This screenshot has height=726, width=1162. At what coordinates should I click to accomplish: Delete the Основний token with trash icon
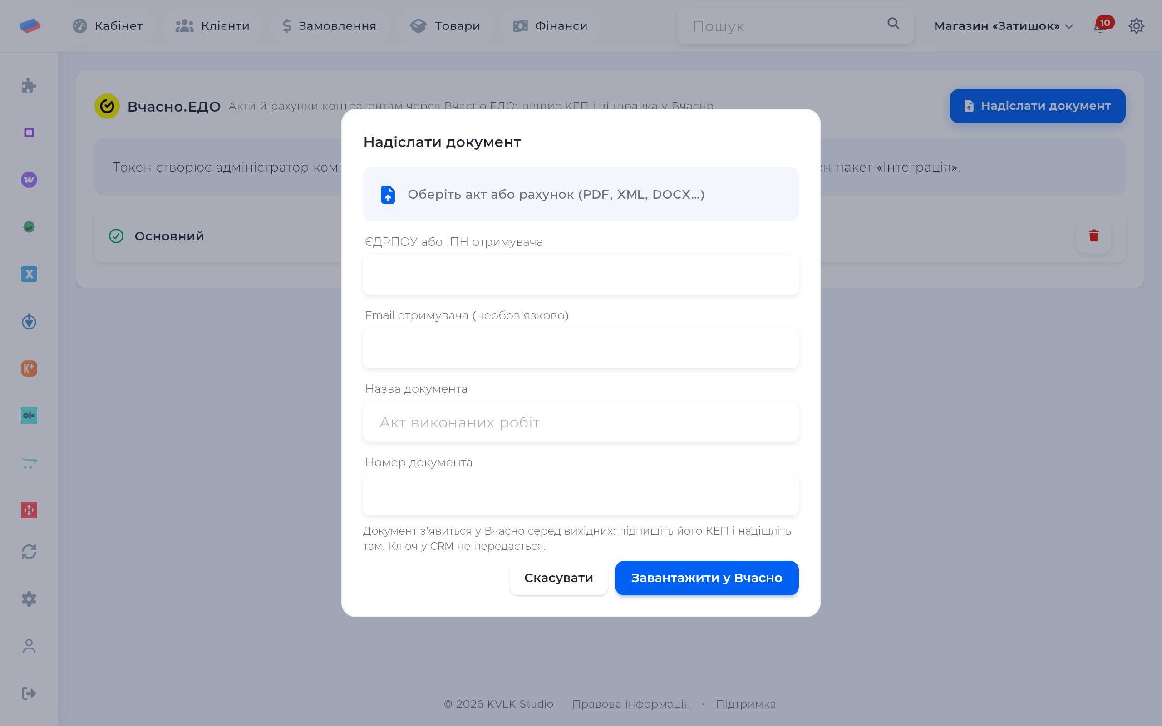point(1094,236)
